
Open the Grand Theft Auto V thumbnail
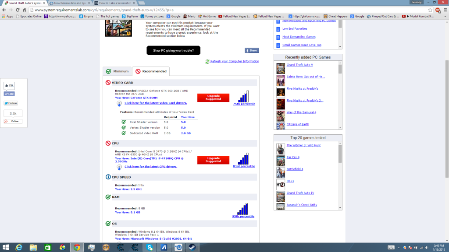click(280, 67)
